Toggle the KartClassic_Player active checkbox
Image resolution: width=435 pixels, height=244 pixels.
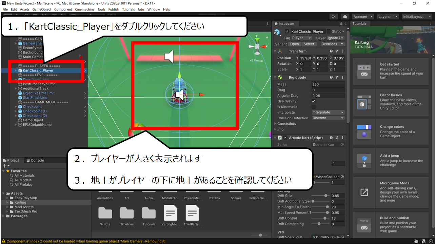coord(287,32)
